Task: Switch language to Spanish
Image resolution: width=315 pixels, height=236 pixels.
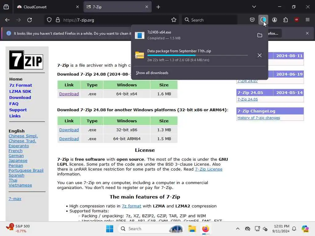Action: (x=16, y=175)
